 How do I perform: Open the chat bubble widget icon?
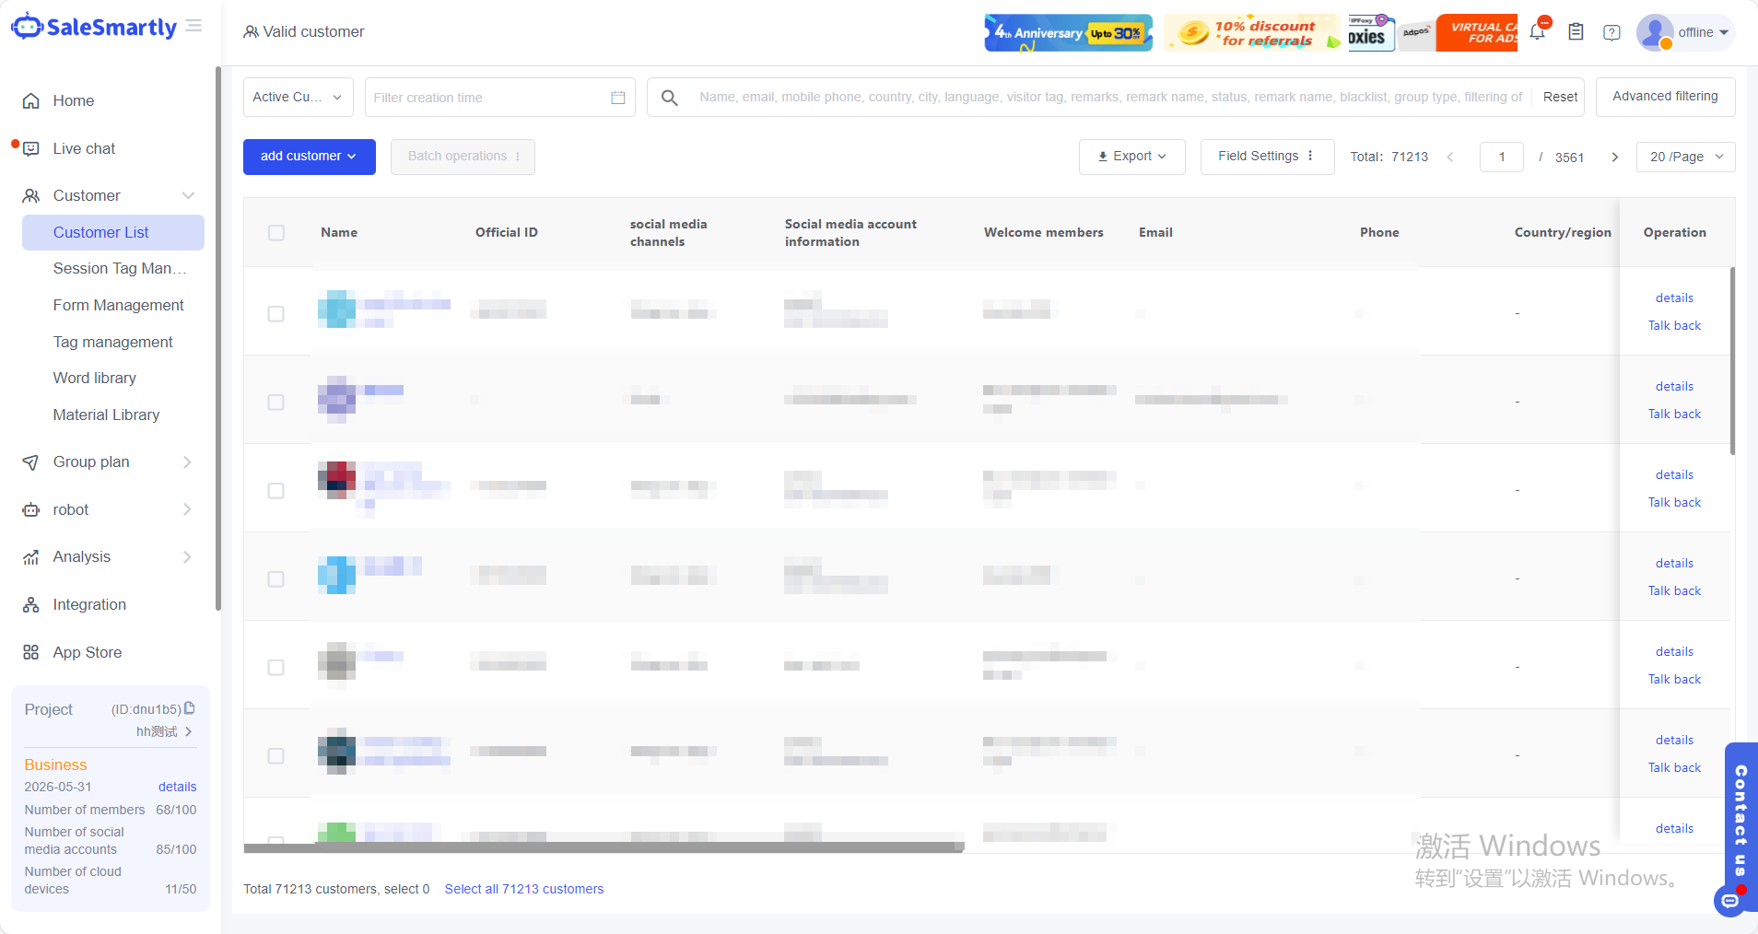(1730, 900)
